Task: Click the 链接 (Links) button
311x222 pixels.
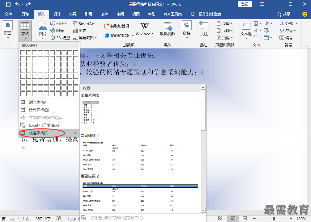Action: click(187, 30)
